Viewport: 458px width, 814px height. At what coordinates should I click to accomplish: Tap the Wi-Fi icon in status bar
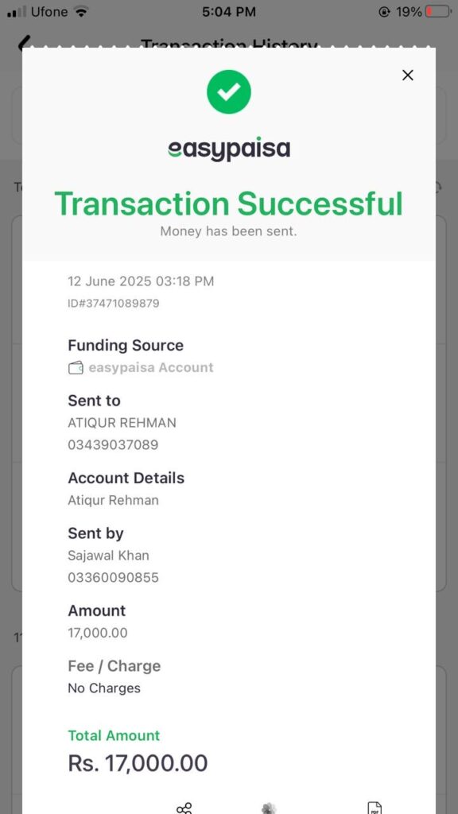click(x=81, y=11)
